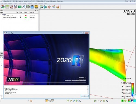The image size is (136, 104).
Task: Open the Parts feature puzzle icon
Action: click(3, 7)
